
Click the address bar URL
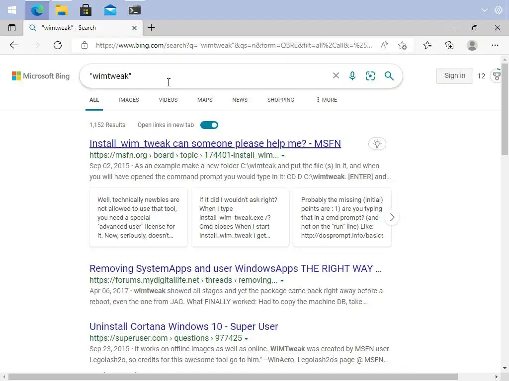[x=234, y=45]
